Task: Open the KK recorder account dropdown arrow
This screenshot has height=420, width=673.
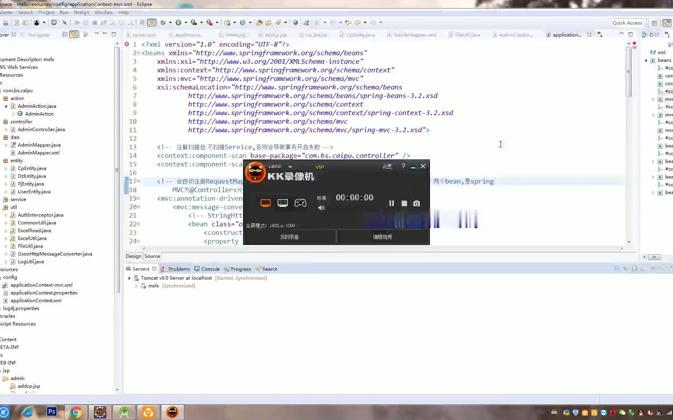Action: click(290, 167)
